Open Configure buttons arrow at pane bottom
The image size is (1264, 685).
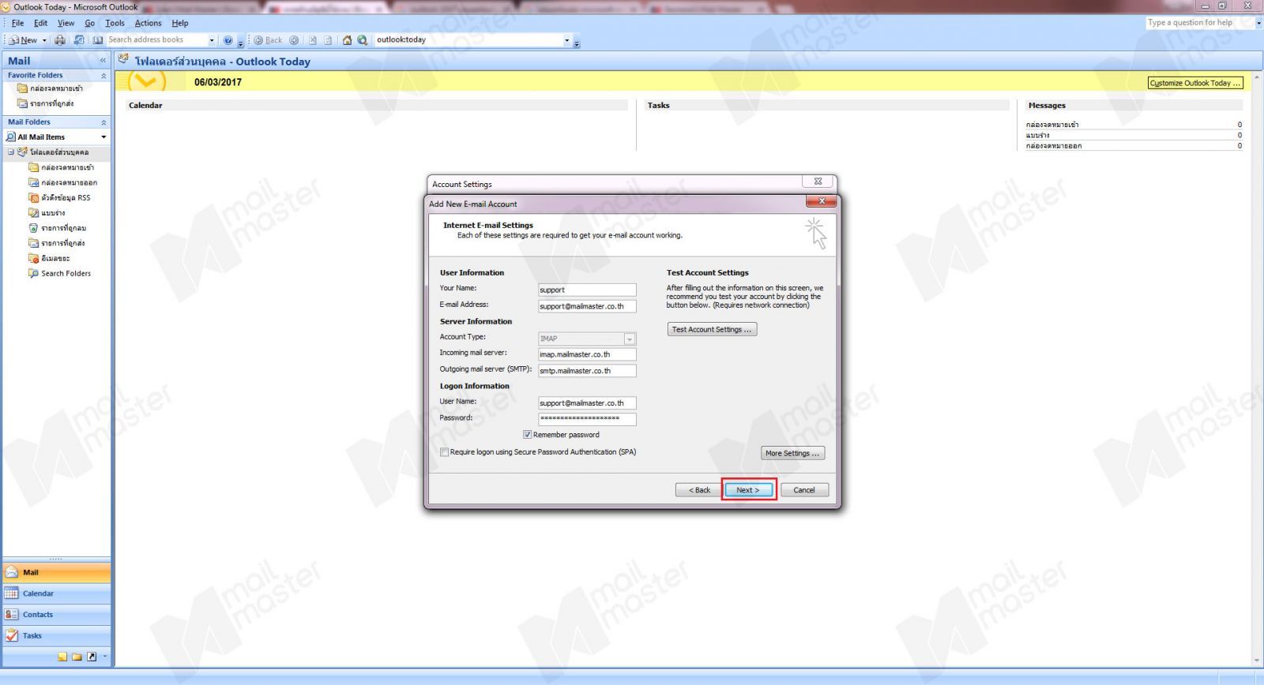[x=104, y=657]
